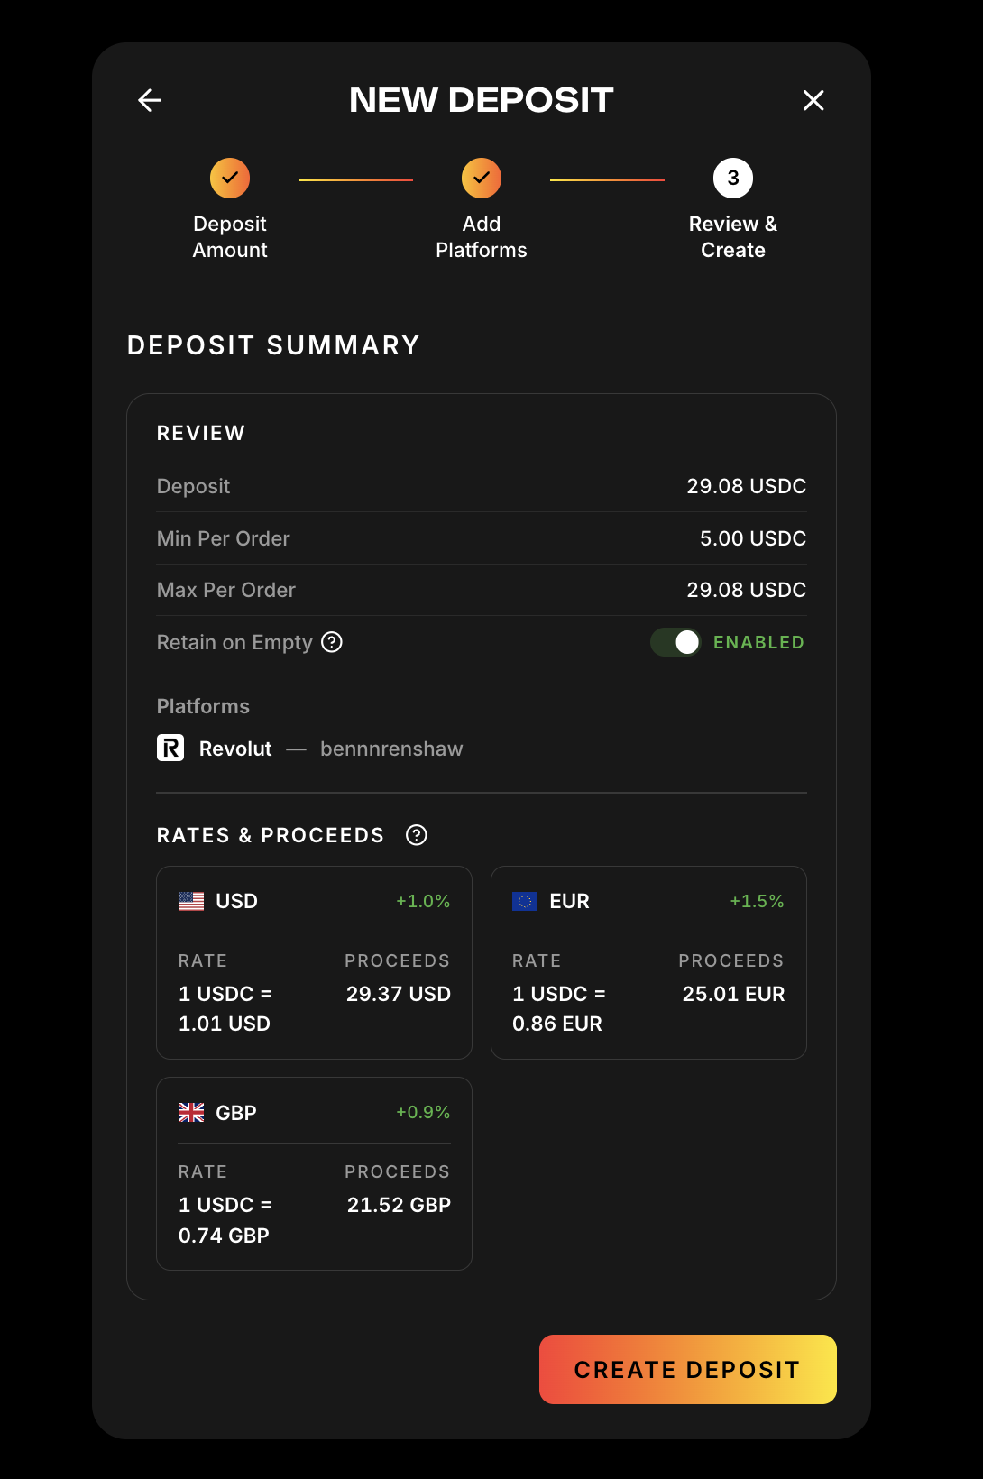Click the EU flag icon

click(x=525, y=901)
